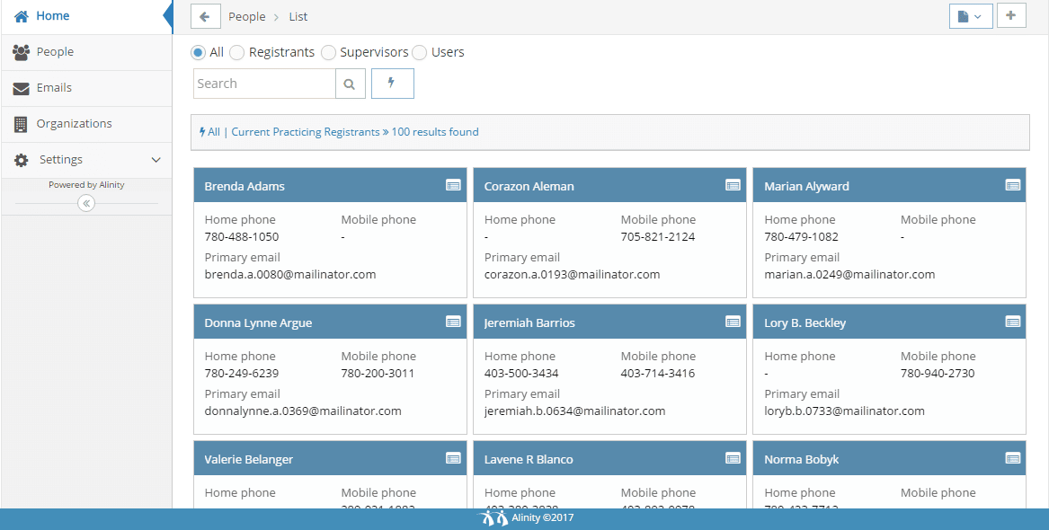
Task: Click the Emails envelope icon
Action: (21, 88)
